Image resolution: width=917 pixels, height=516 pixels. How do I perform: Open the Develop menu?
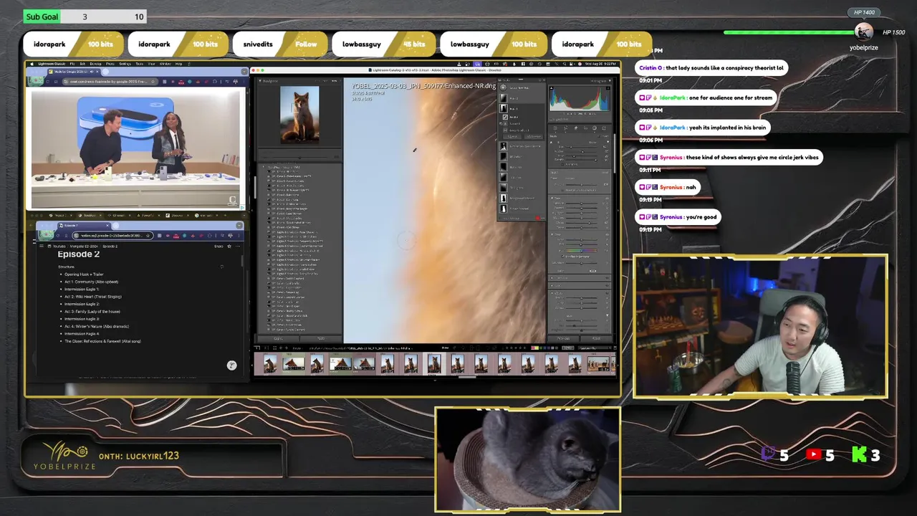(95, 64)
